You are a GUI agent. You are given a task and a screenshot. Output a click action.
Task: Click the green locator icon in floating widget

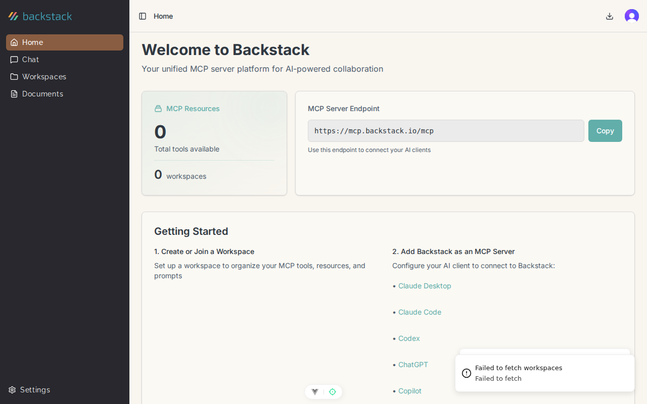point(332,392)
